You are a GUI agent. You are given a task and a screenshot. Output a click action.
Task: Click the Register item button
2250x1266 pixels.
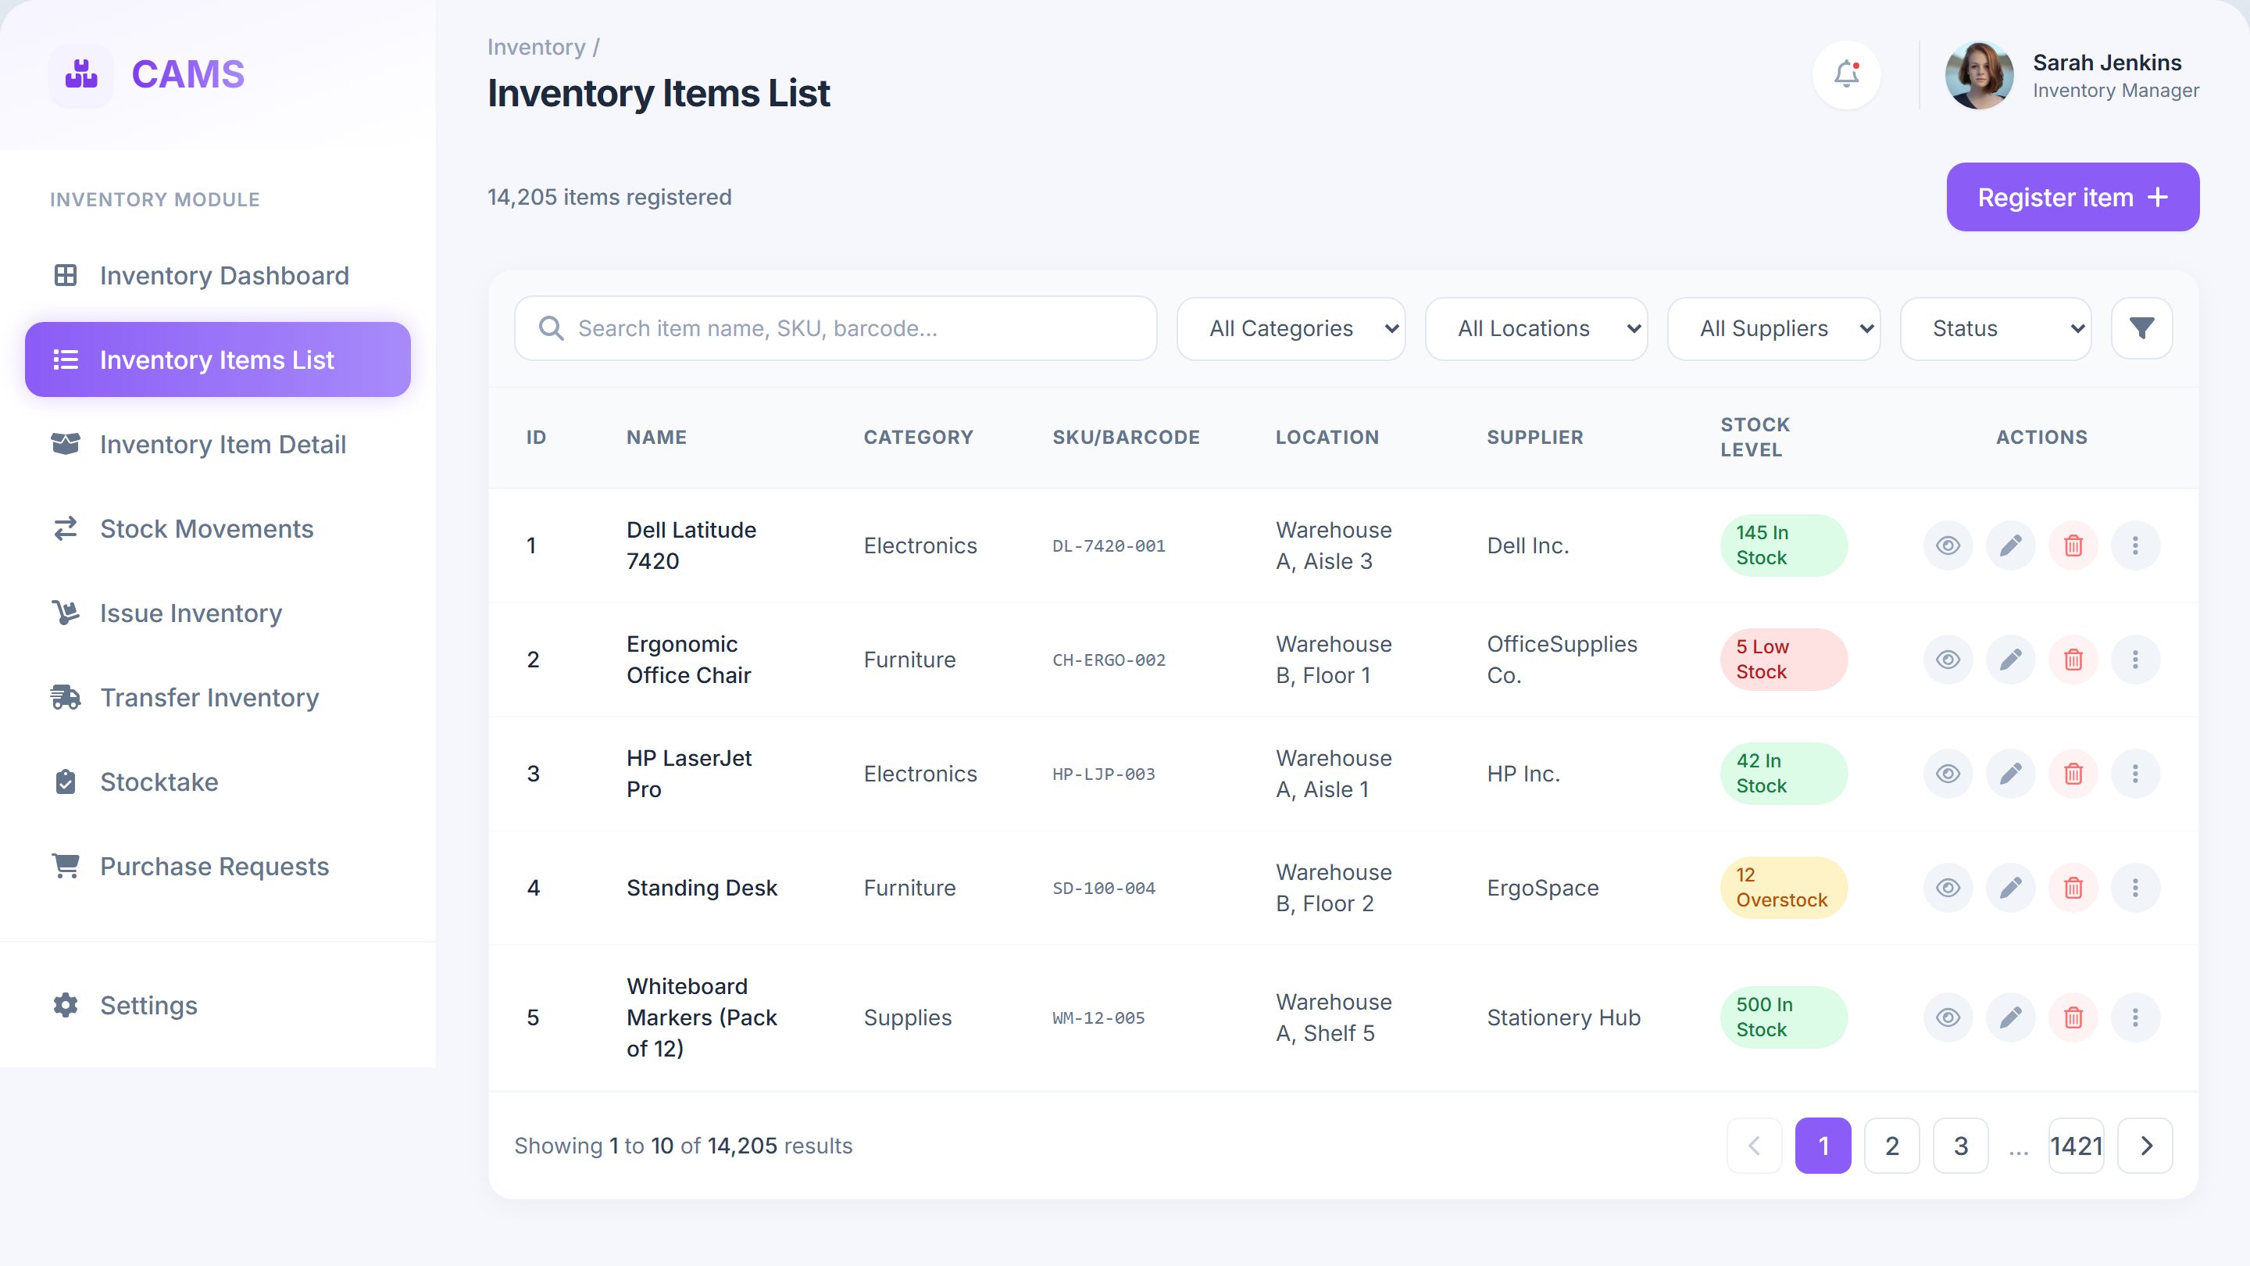2073,198
